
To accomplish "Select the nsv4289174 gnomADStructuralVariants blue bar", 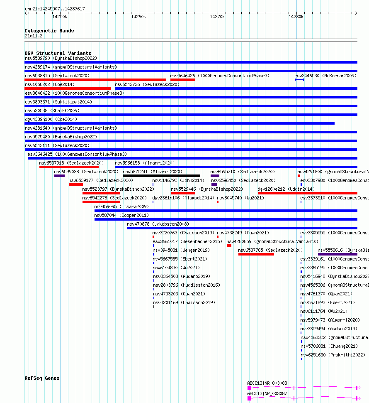I will tap(191, 71).
